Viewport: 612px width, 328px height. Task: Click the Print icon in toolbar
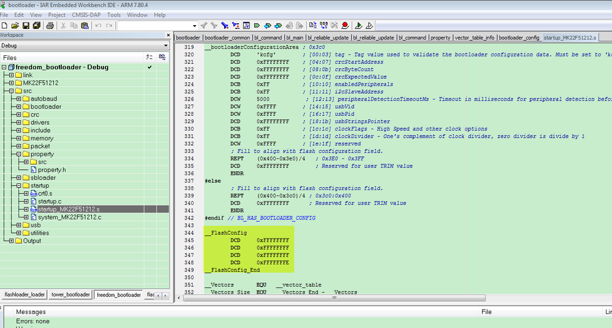coord(51,26)
